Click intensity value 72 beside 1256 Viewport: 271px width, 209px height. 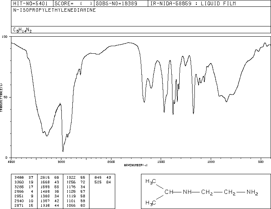[x=83, y=182]
